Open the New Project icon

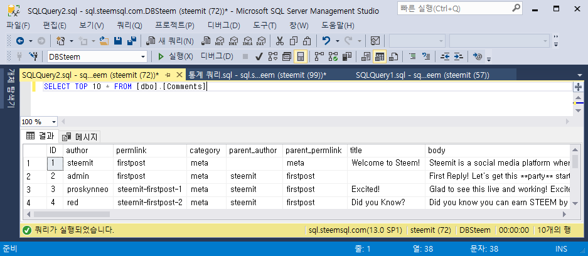click(x=60, y=41)
